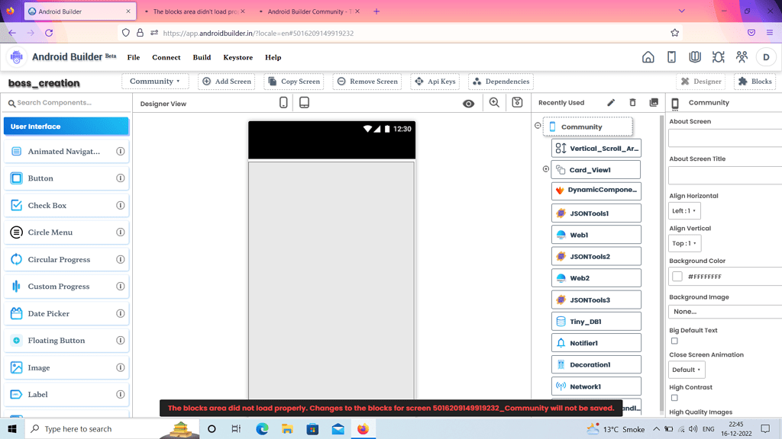Click the eye preview icon above the designer

click(469, 103)
